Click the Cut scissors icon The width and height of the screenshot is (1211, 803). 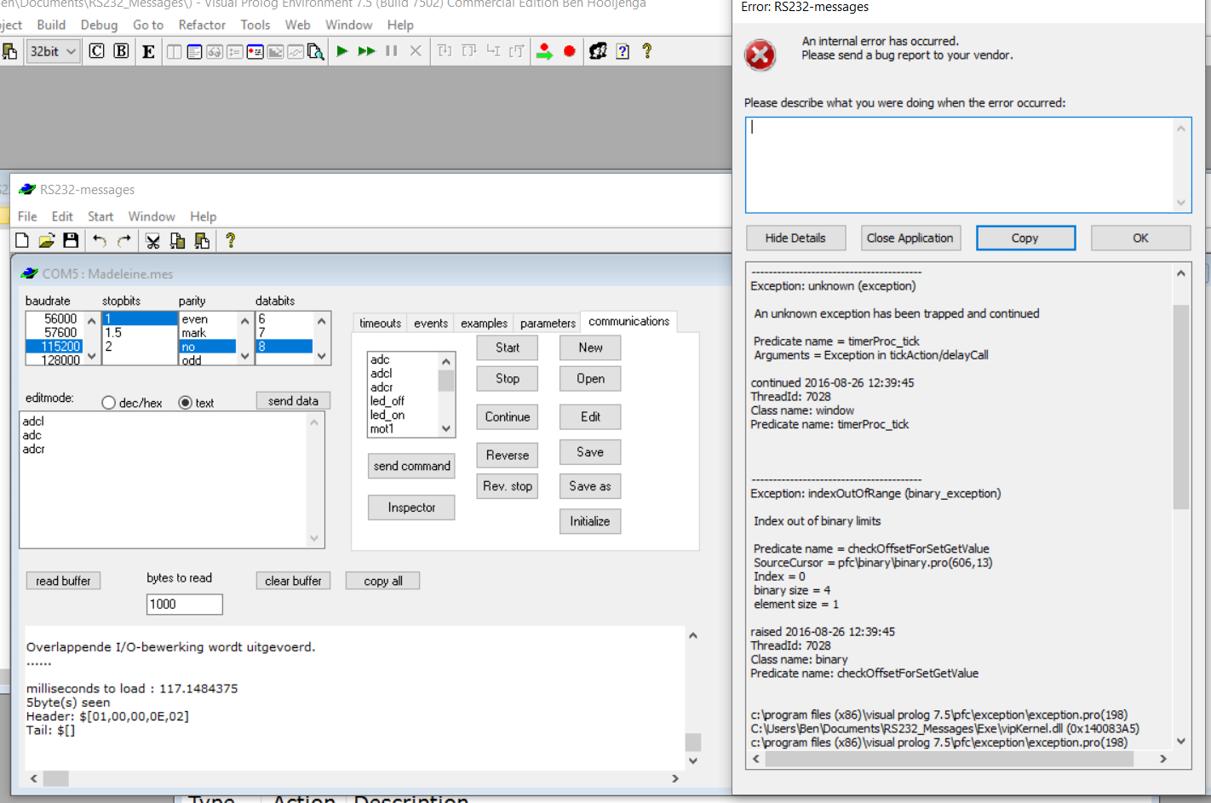152,241
